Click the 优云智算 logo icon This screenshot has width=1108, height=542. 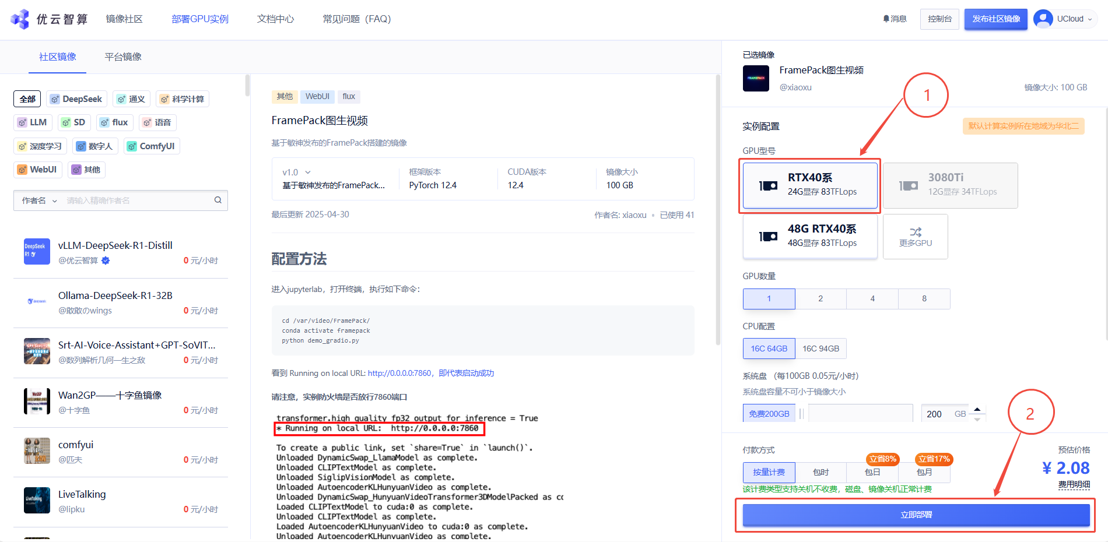(20, 19)
